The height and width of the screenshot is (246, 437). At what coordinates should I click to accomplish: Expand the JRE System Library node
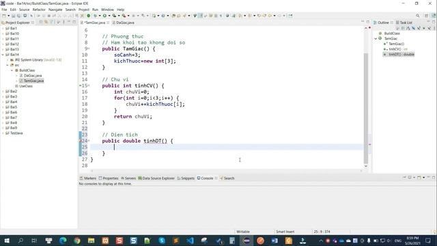(x=8, y=60)
